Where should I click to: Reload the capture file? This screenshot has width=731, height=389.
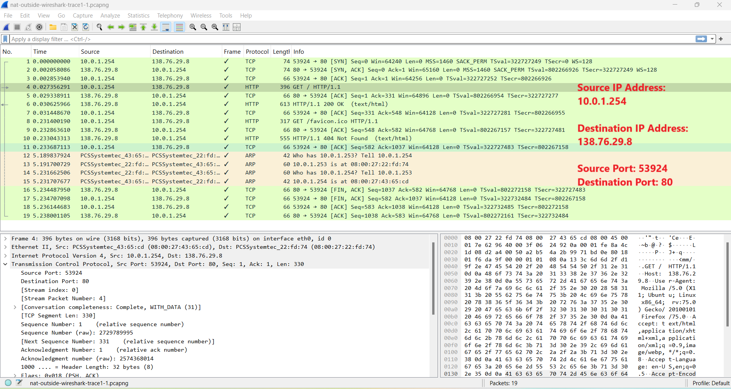click(x=86, y=27)
